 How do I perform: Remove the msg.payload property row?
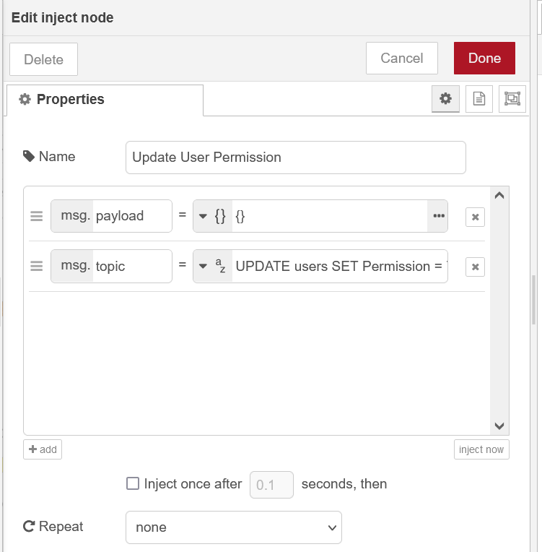(475, 217)
